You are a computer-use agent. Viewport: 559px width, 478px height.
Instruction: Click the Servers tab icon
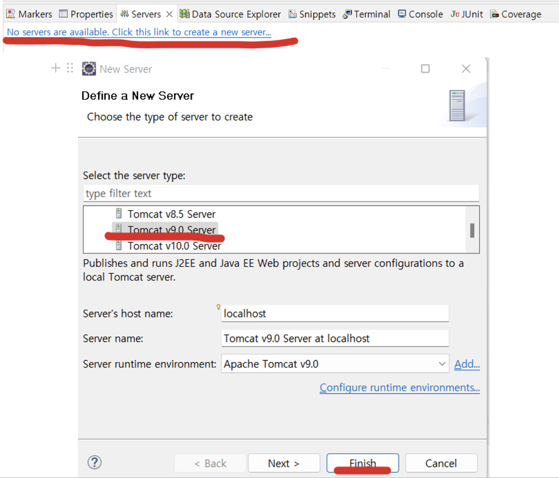click(124, 14)
